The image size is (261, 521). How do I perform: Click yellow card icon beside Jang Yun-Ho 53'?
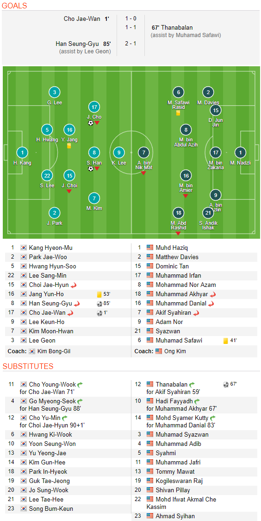pyautogui.click(x=99, y=294)
